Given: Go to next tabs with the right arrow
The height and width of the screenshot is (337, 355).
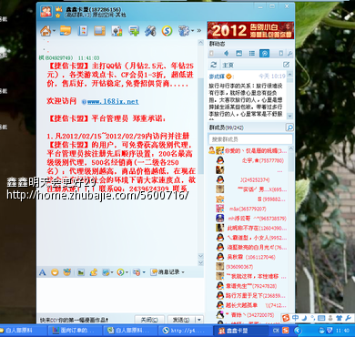Looking at the screenshot, I should click(x=280, y=54).
